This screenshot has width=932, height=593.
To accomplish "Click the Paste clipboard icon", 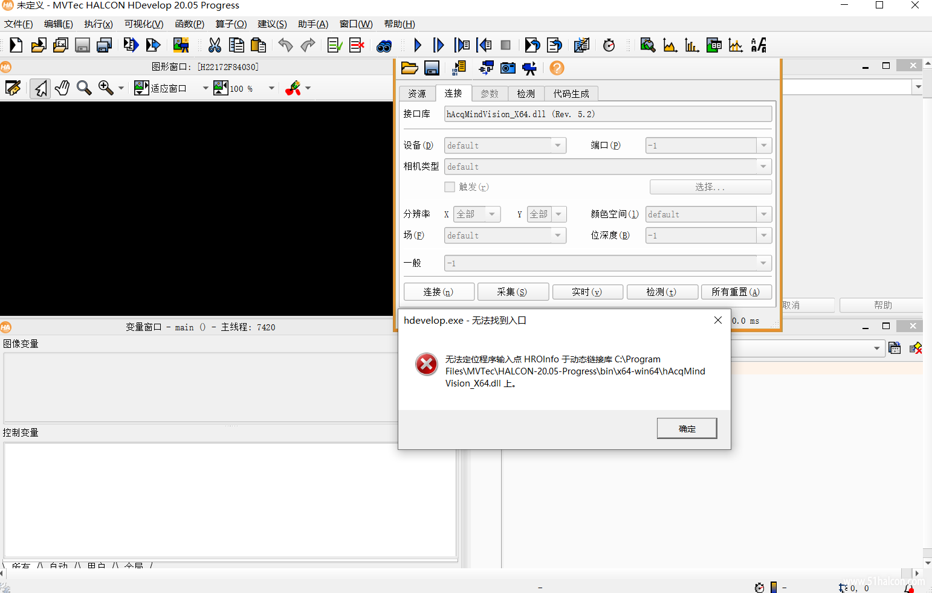I will click(259, 45).
